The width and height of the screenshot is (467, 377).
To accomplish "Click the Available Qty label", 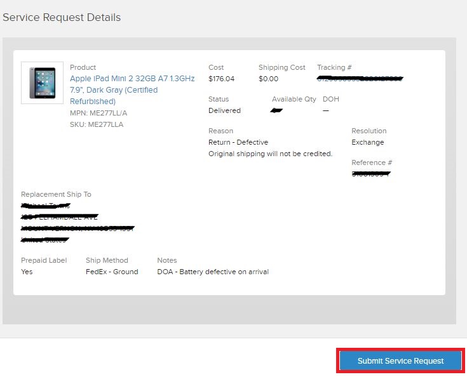I will pyautogui.click(x=294, y=99).
